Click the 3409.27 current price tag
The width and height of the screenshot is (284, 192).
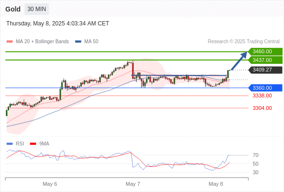click(265, 70)
